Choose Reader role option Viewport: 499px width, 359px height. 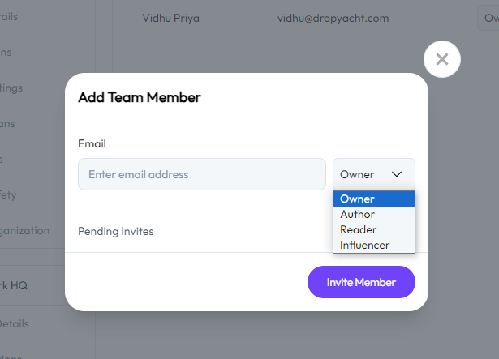click(374, 229)
